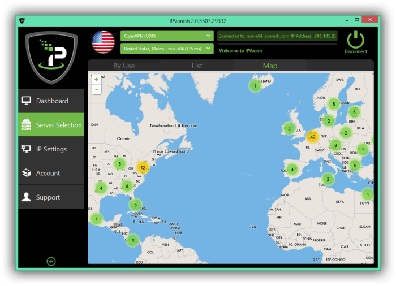This screenshot has height=286, width=396.
Task: Click the Ontario map label
Action: coord(123,138)
